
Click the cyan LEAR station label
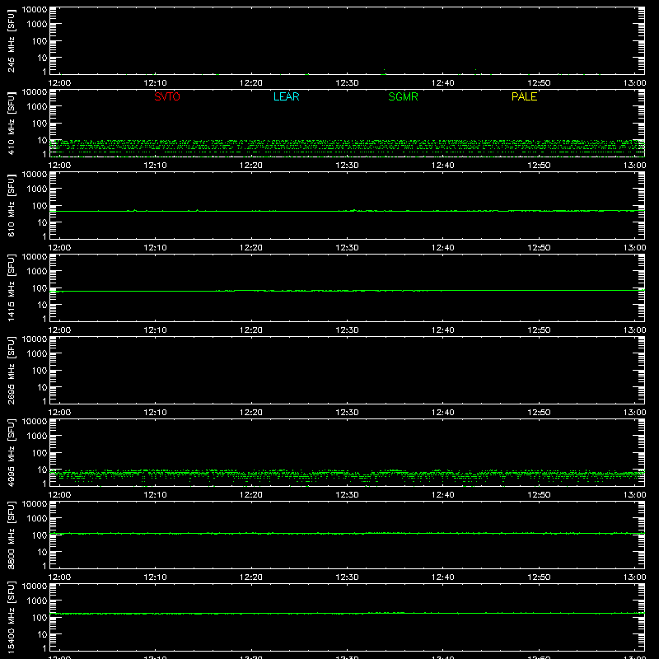tap(286, 96)
